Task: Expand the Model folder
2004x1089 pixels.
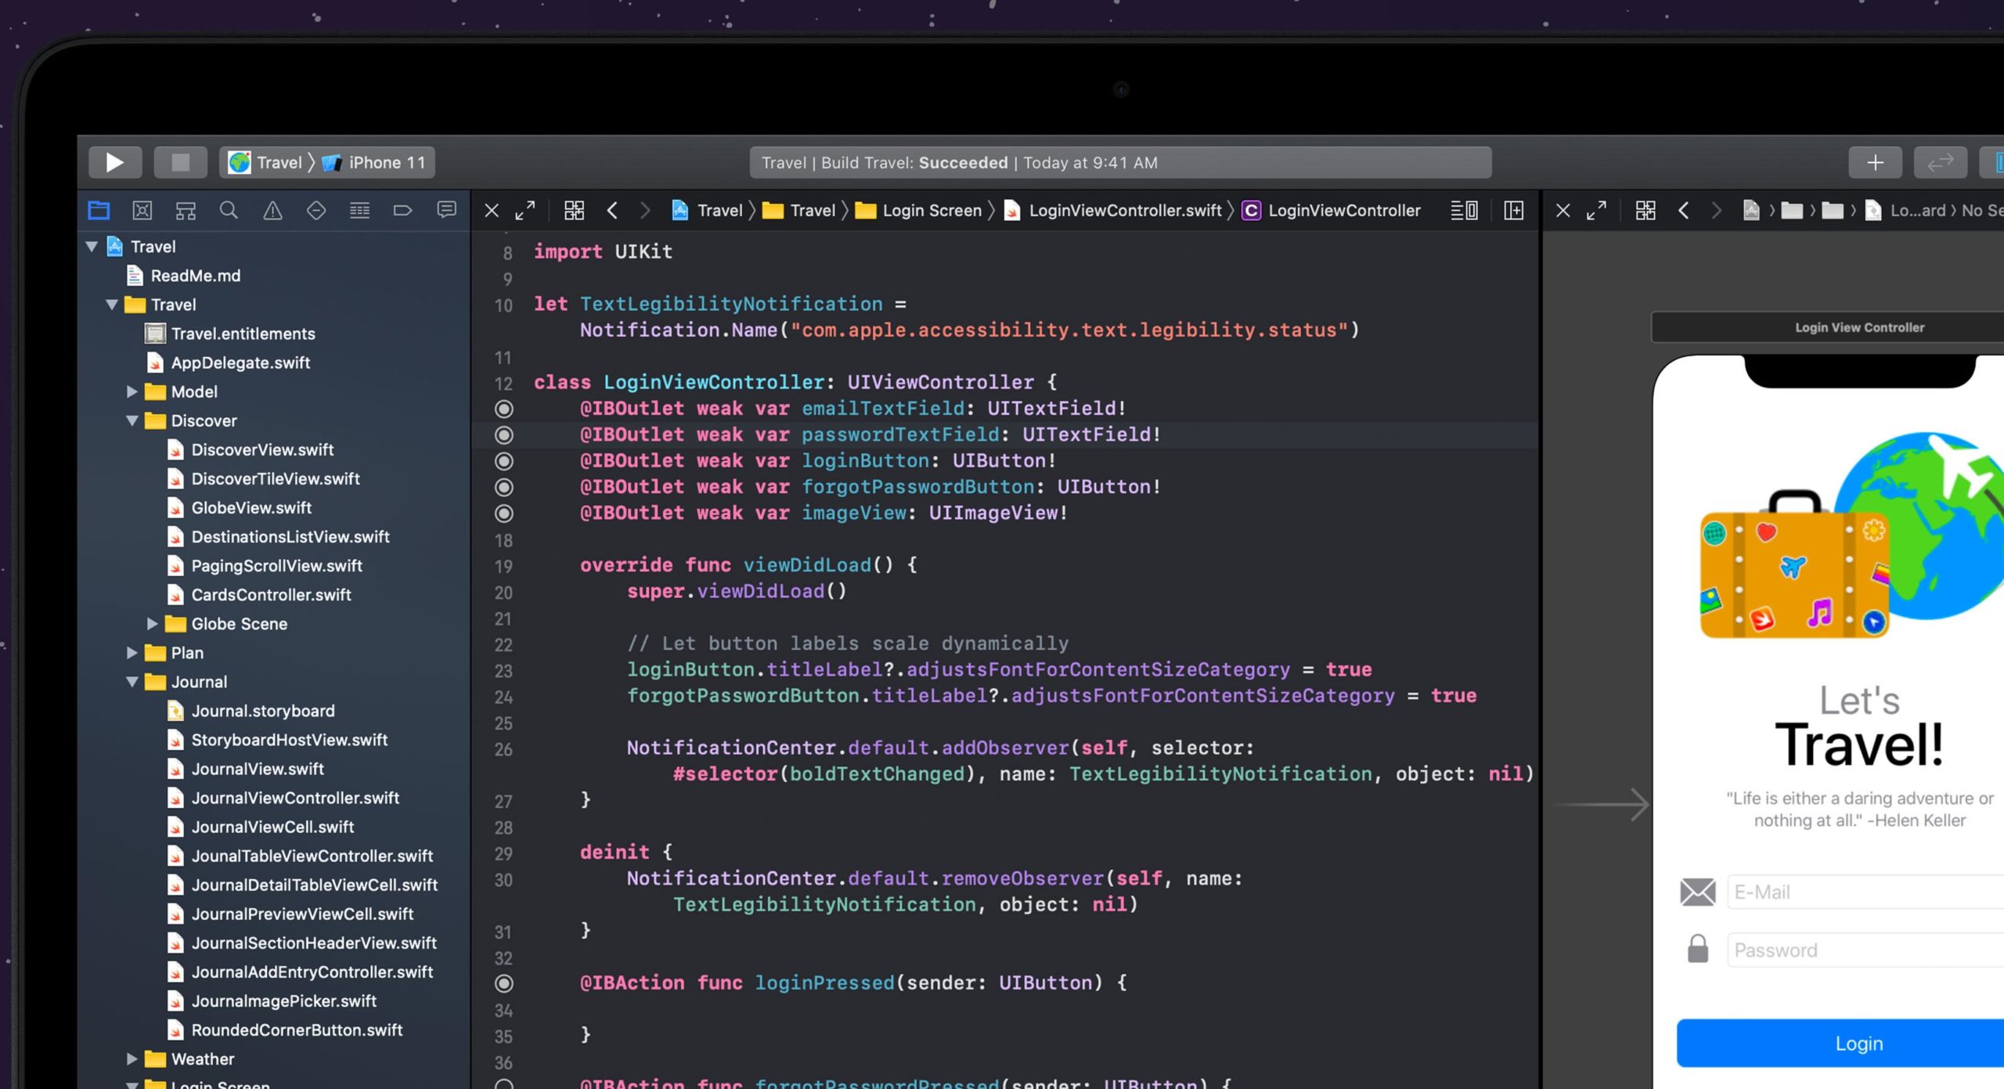Action: point(132,392)
